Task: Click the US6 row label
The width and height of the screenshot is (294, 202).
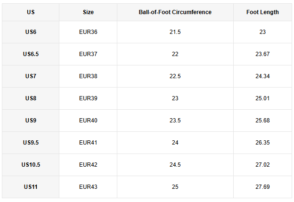Action: pos(31,32)
